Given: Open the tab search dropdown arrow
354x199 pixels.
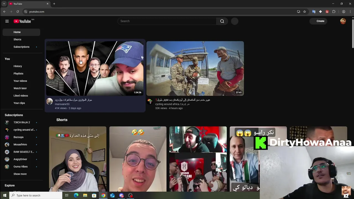Looking at the screenshot, I should click(x=4, y=4).
